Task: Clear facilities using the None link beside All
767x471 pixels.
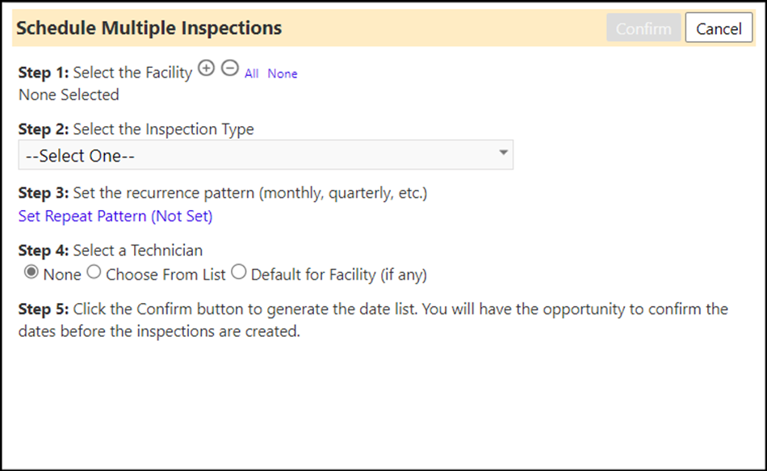Action: coord(283,74)
